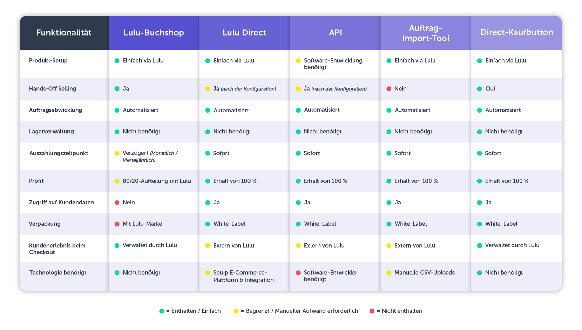Click the red dot beside Mit Lulu-Marke
The image size is (582, 330).
[117, 224]
